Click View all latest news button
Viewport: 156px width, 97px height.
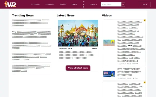point(78,68)
